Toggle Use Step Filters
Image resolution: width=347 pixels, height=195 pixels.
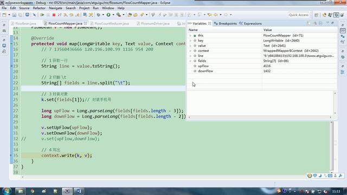click(91, 15)
